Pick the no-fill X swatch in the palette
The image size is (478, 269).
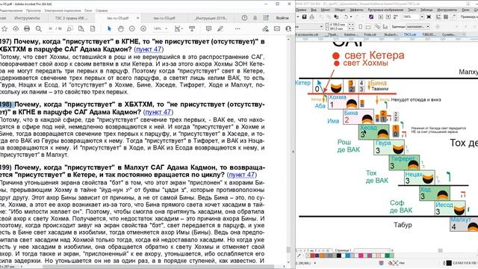308,256
